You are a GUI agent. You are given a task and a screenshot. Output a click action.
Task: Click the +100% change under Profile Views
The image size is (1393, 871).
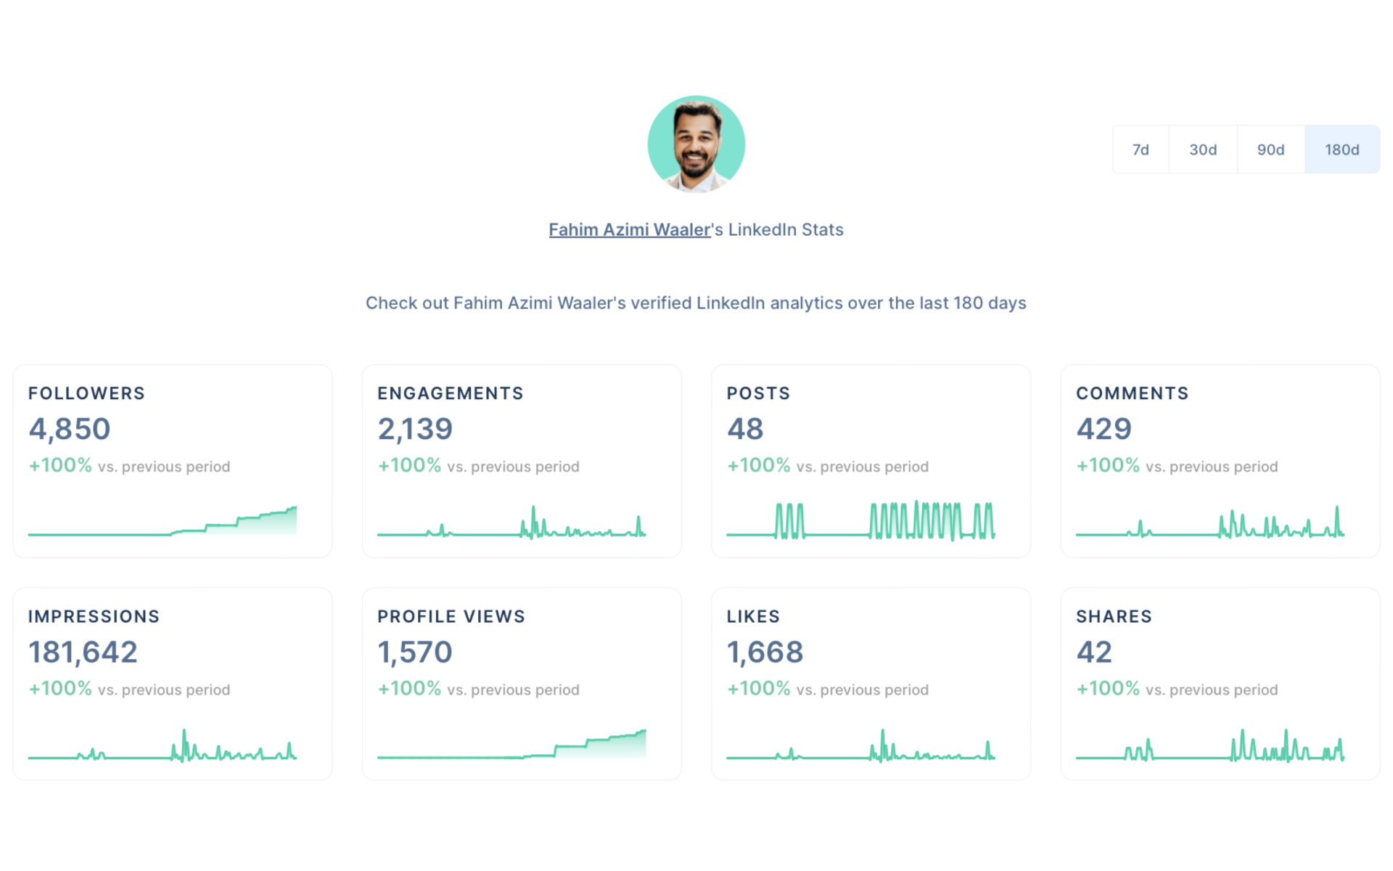[x=409, y=688]
